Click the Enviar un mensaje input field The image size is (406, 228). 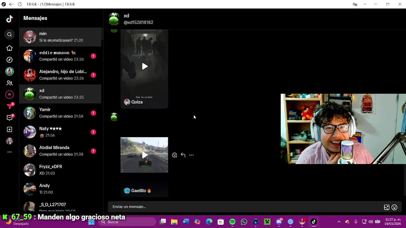click(246, 207)
